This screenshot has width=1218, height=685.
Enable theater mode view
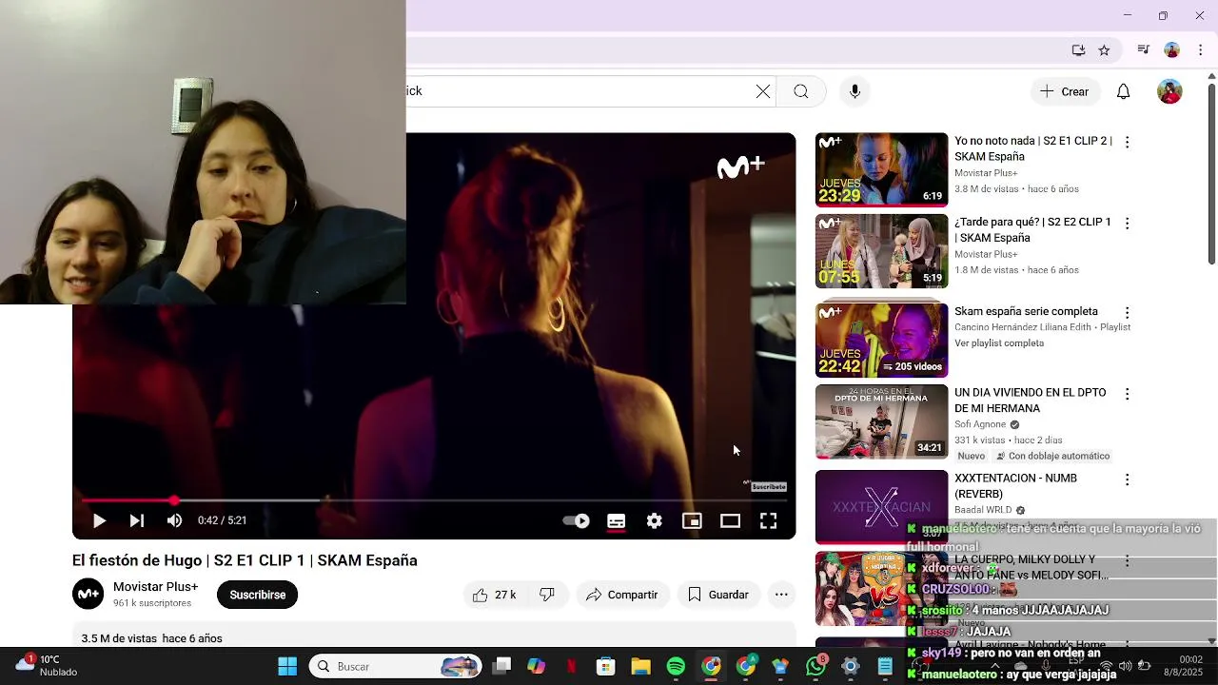[x=730, y=520]
